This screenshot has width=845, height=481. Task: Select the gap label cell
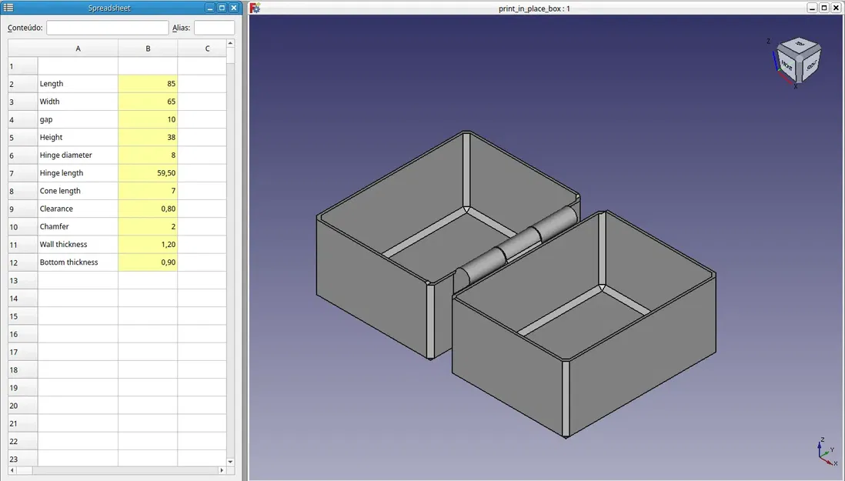[x=78, y=119]
